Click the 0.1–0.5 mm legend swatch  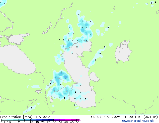[x=4, y=120]
